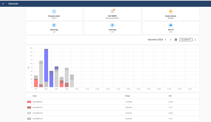Click the Tarif TEMPO card label

coord(112,16)
